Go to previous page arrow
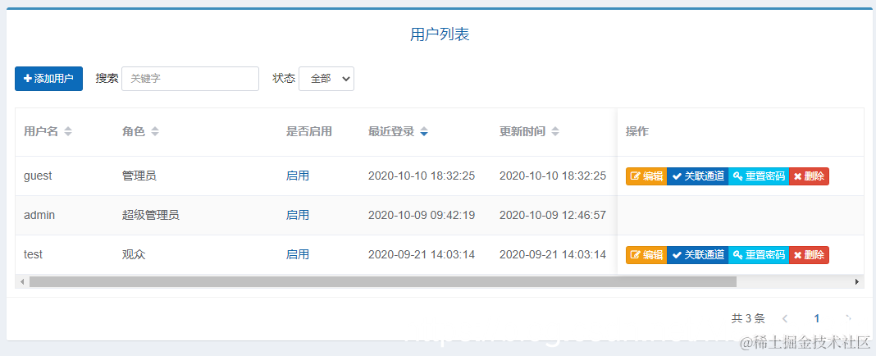Image resolution: width=876 pixels, height=356 pixels. coord(785,319)
